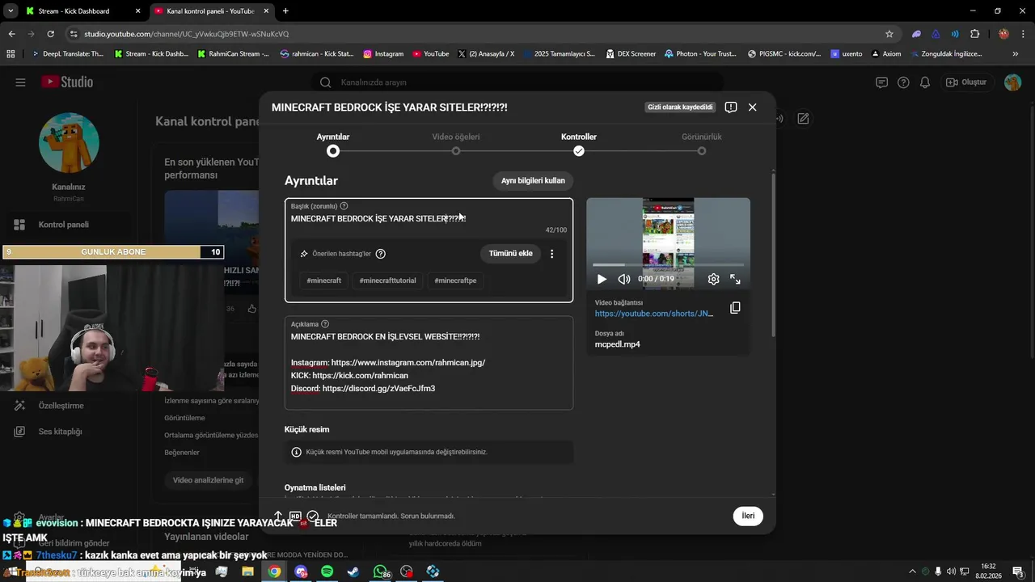
Task: Open the Başlık help icon
Action: click(344, 206)
